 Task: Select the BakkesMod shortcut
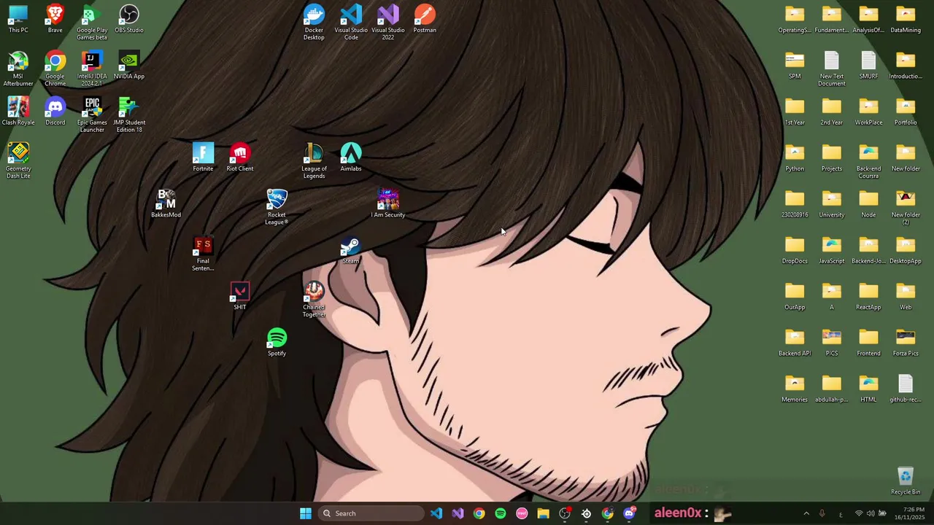(166, 204)
